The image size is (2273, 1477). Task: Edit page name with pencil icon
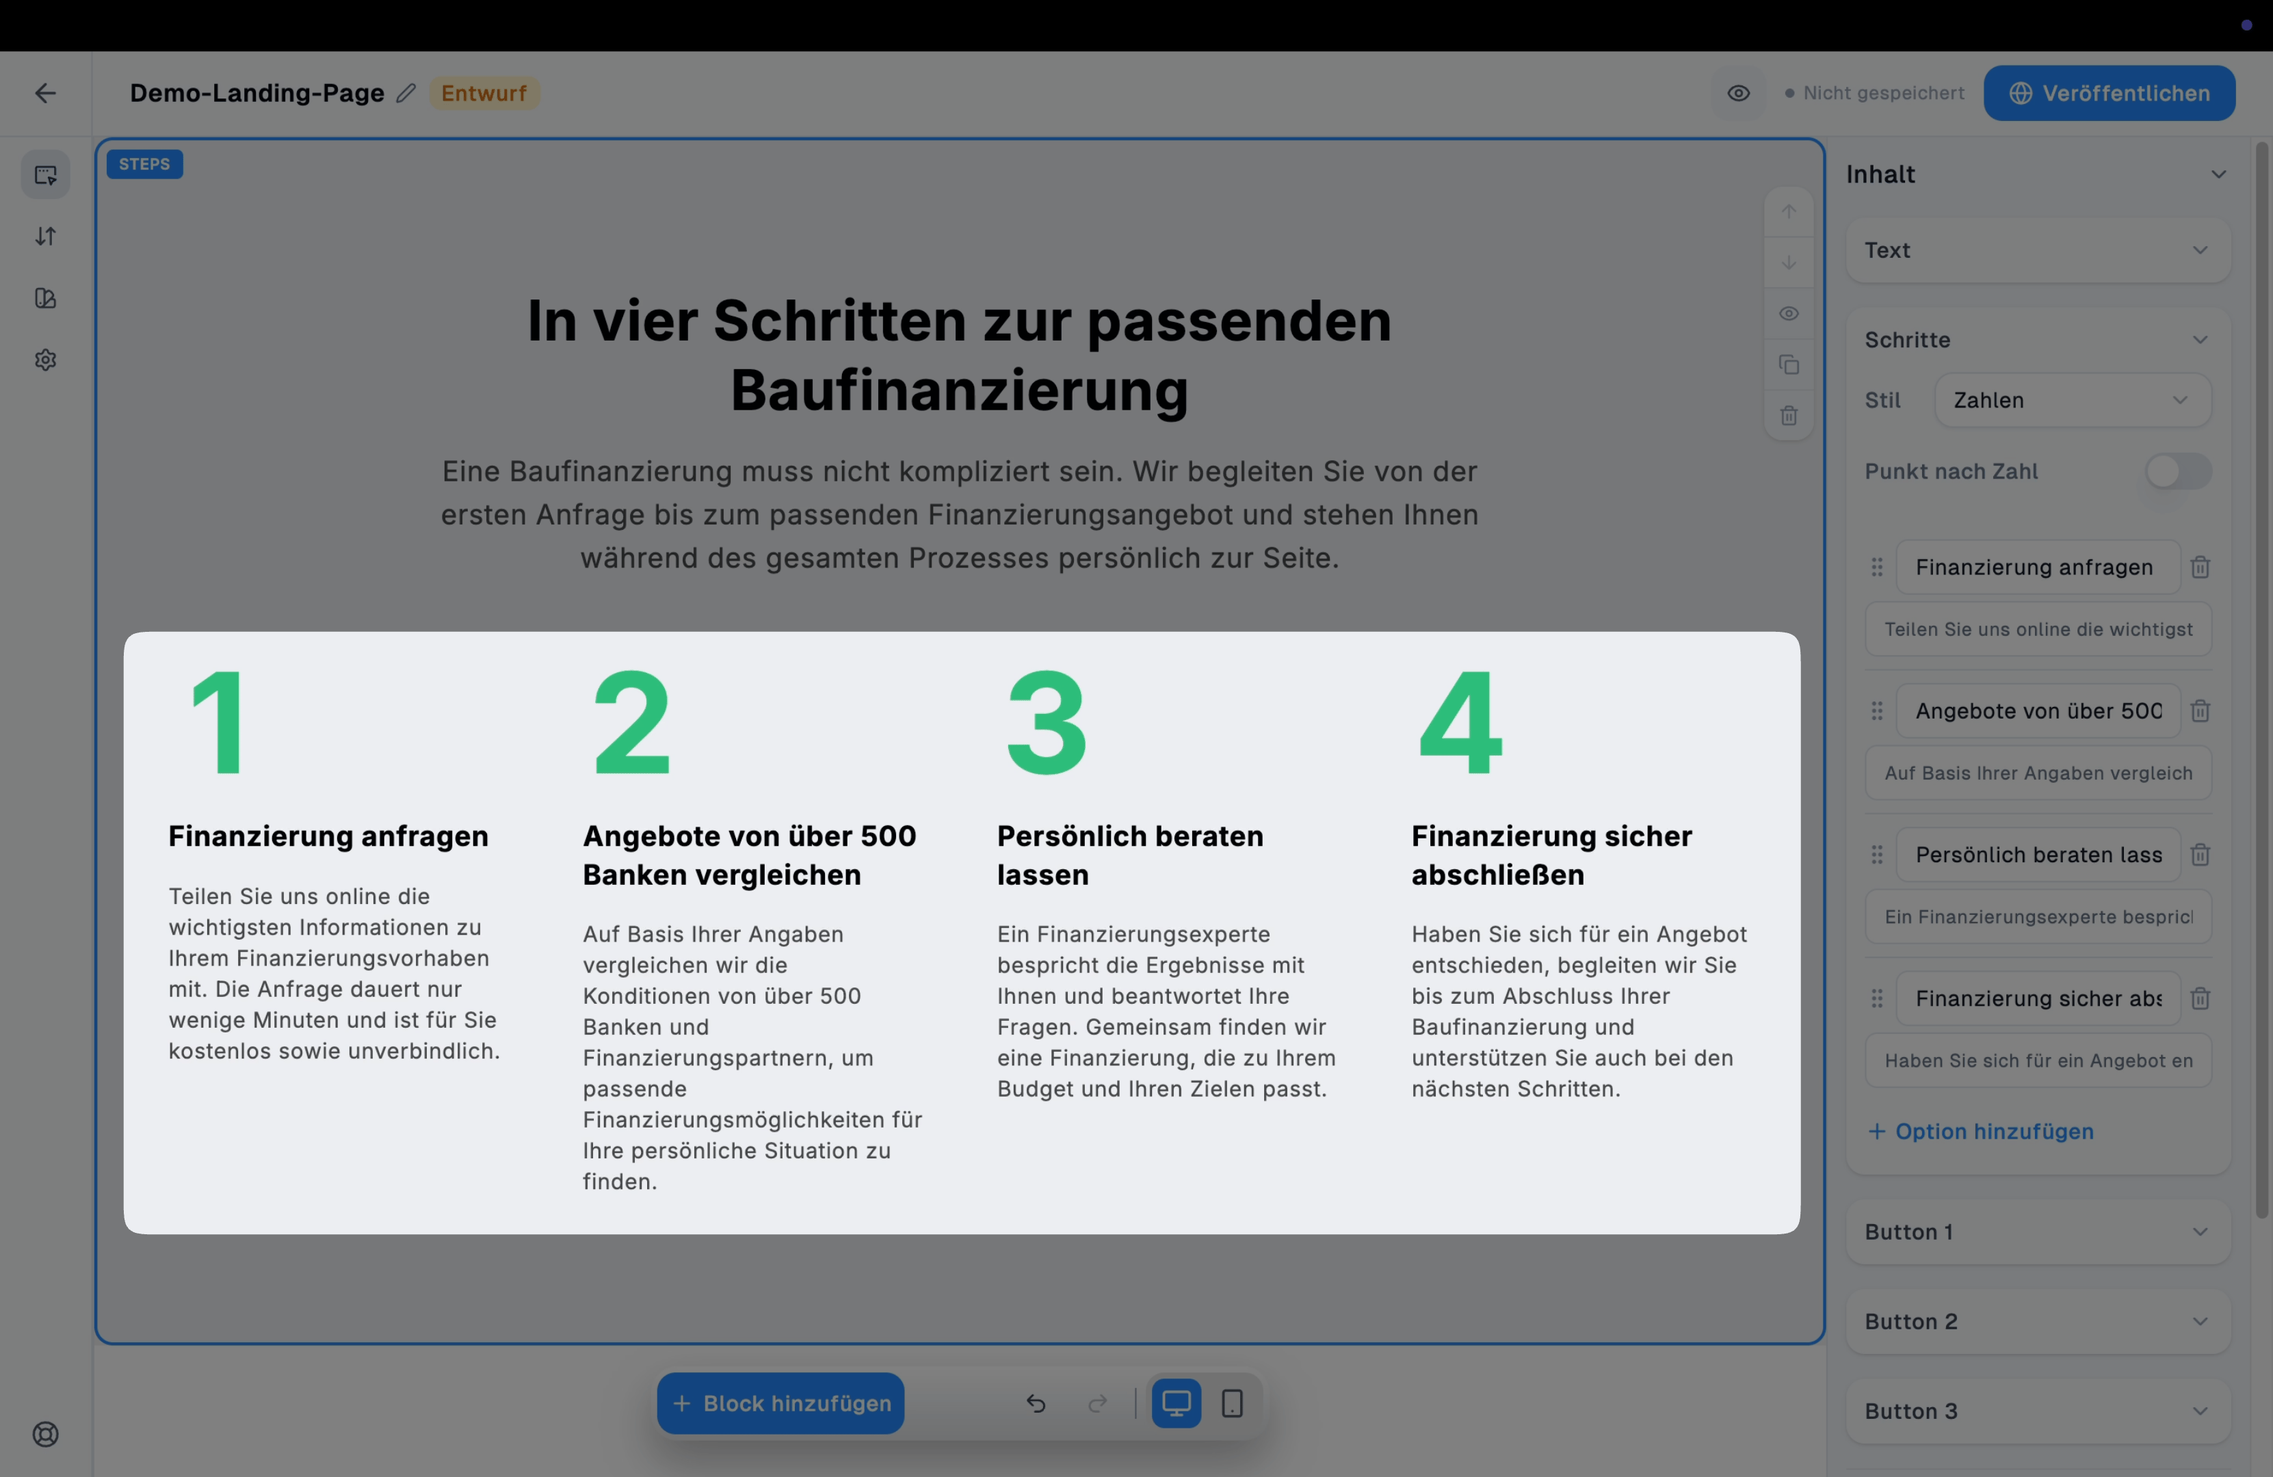click(406, 92)
